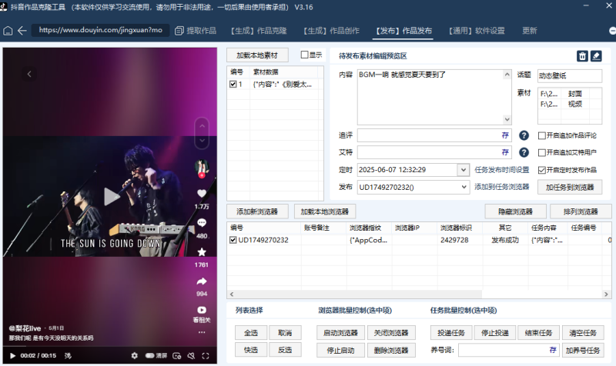
Task: Click 启动浏览器 button
Action: click(x=340, y=333)
